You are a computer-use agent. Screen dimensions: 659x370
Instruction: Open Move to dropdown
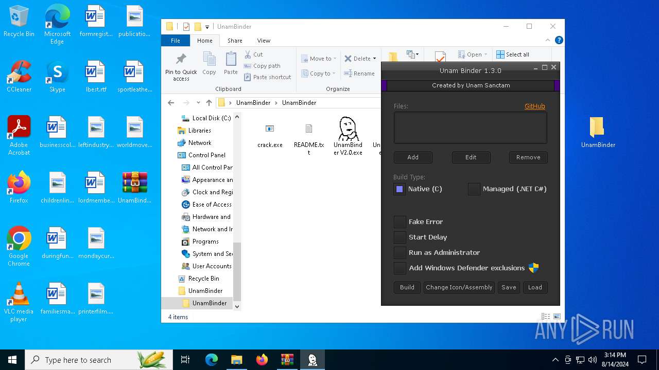point(319,59)
